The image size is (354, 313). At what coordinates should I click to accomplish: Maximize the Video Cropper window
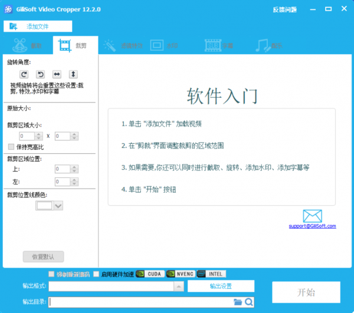(x=328, y=9)
